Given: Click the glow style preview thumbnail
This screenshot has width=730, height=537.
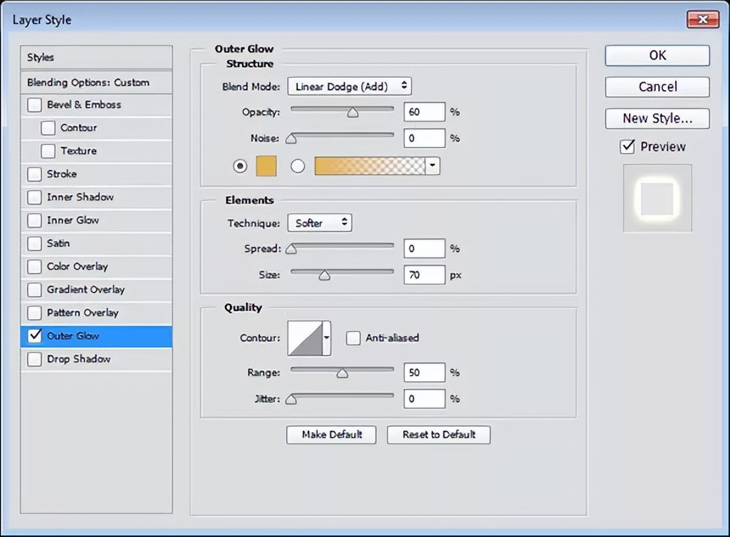Looking at the screenshot, I should (657, 198).
